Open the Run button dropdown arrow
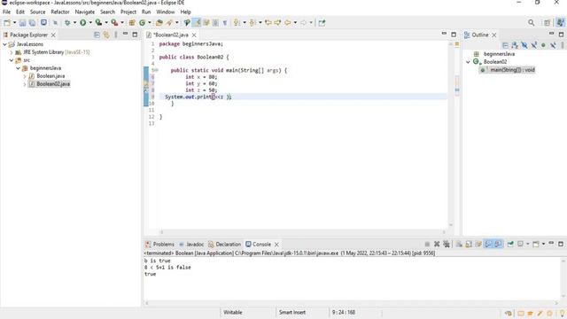 [x=90, y=22]
